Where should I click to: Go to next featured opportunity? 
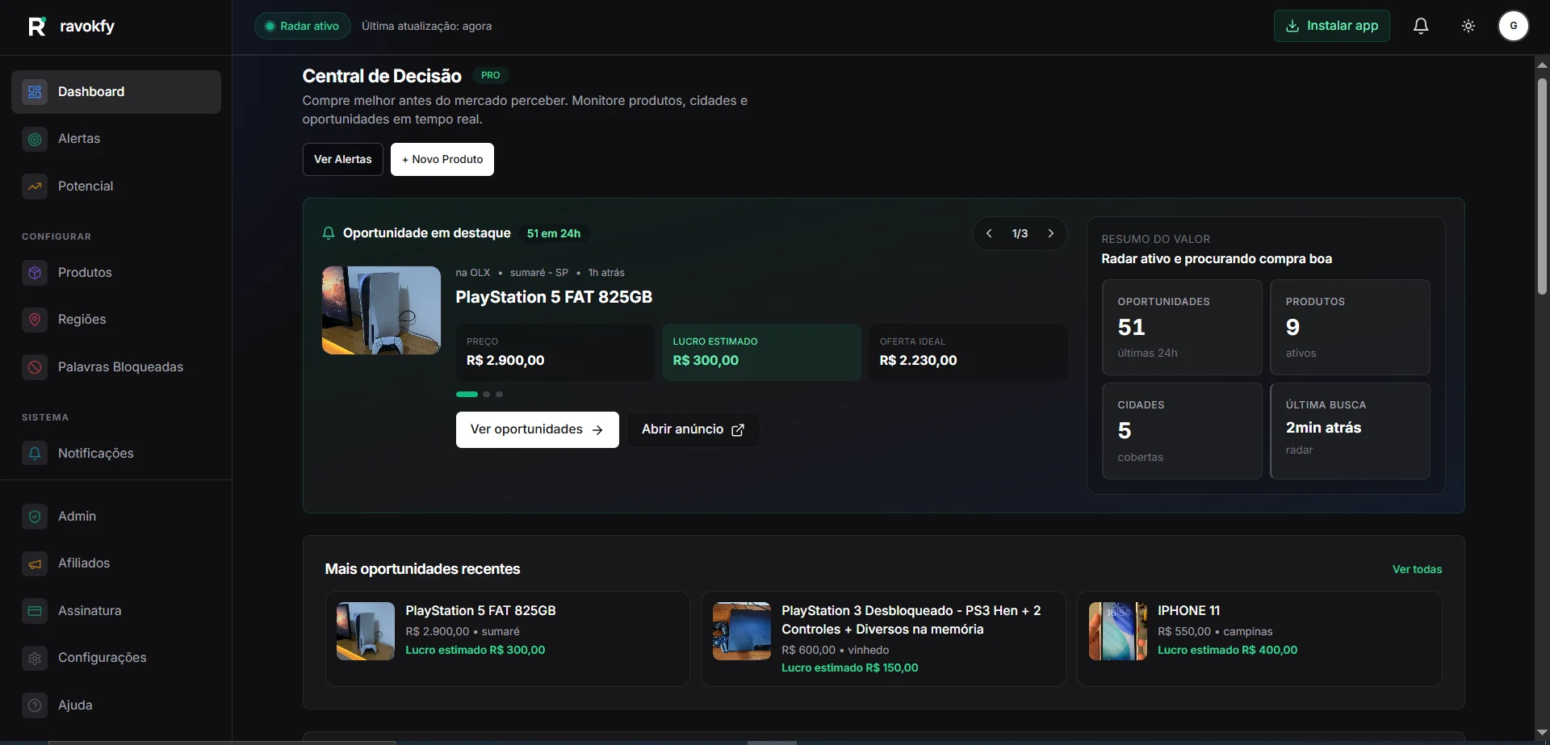pyautogui.click(x=1051, y=233)
